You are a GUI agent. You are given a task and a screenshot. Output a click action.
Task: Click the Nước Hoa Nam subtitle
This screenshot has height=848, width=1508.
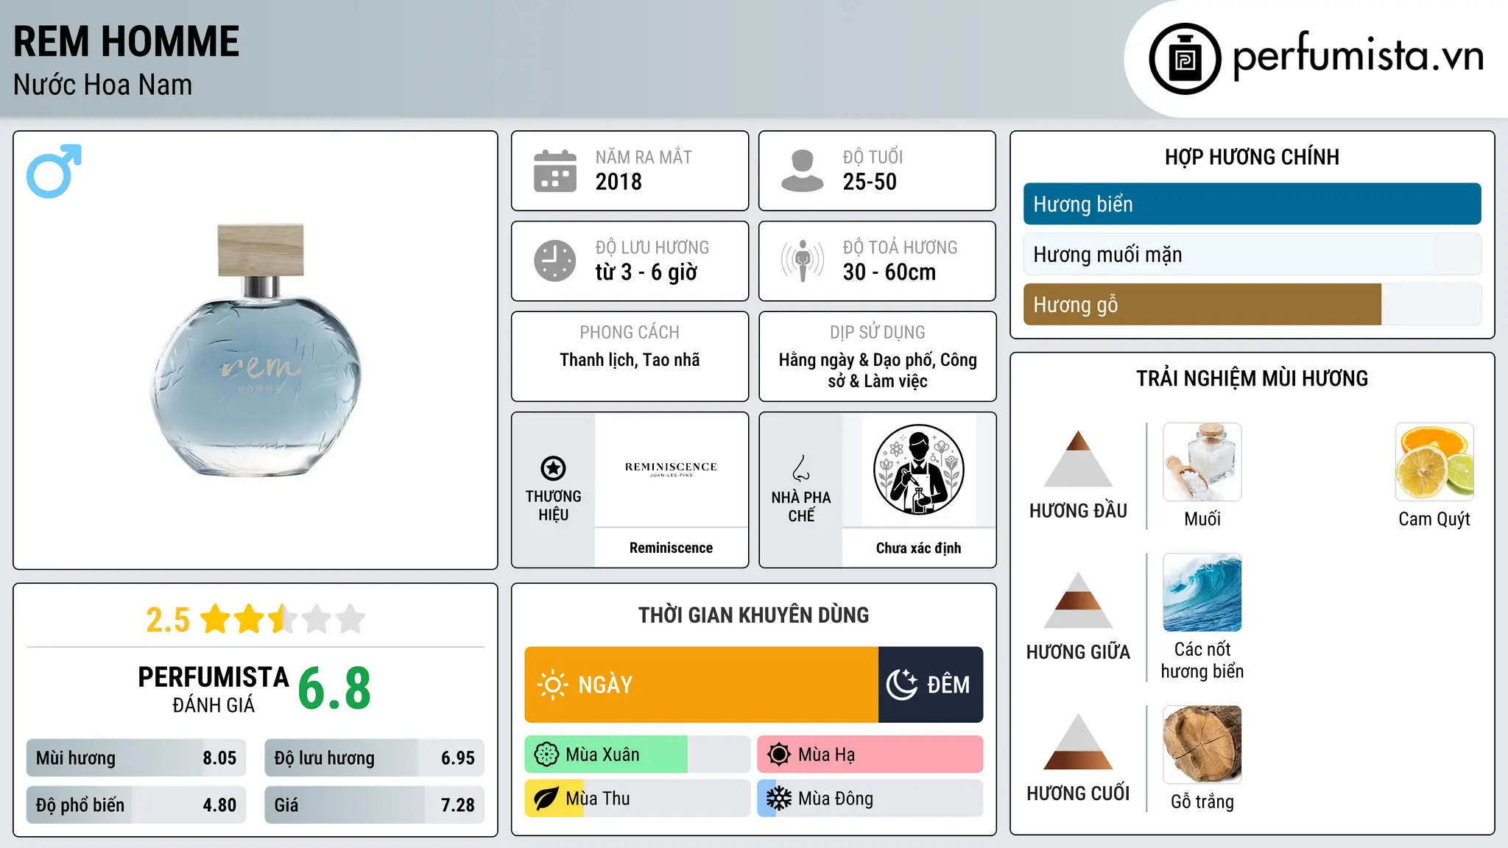(x=102, y=85)
